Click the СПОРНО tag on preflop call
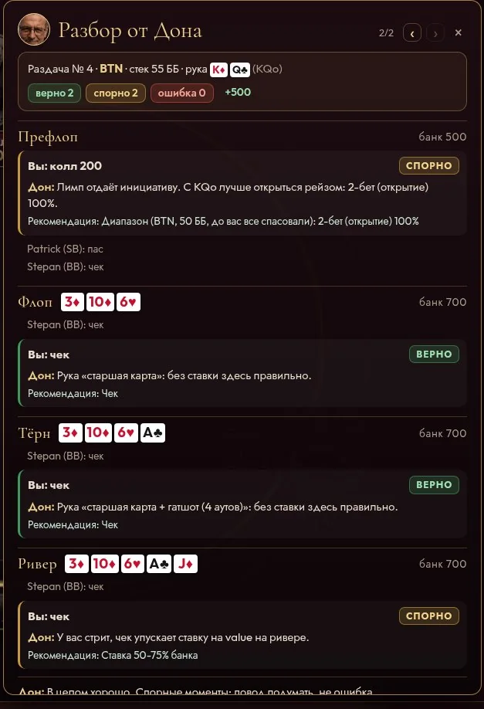 click(429, 165)
